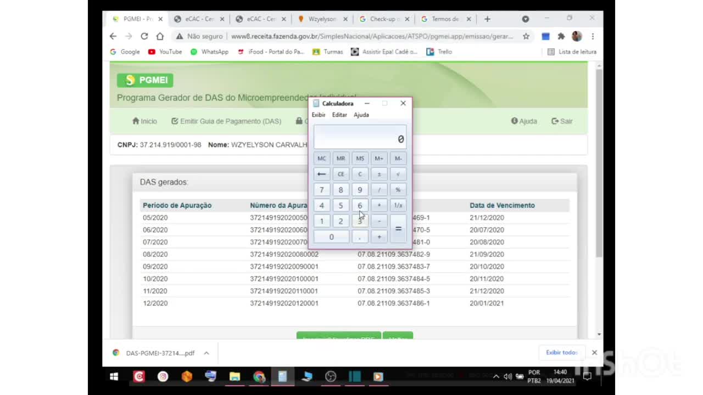
Task: Open the notification center icon
Action: 587,376
